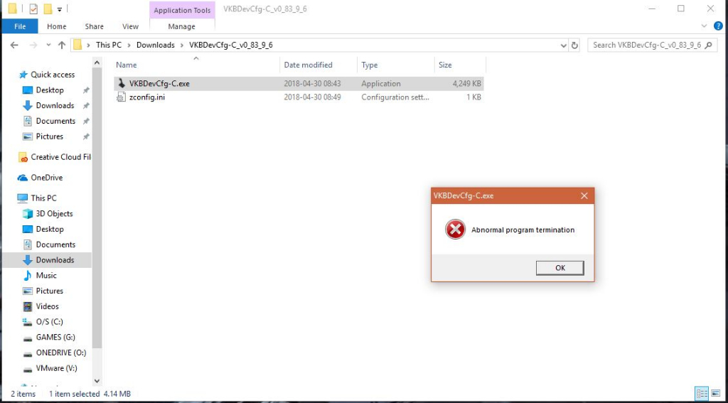Image resolution: width=728 pixels, height=403 pixels.
Task: Click the pin icon next to Downloads
Action: tap(86, 105)
